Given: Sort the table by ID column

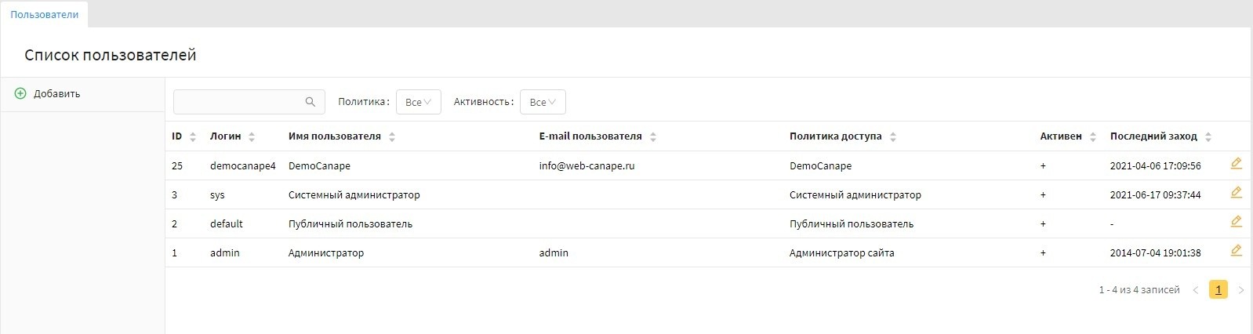Looking at the screenshot, I should click(193, 137).
